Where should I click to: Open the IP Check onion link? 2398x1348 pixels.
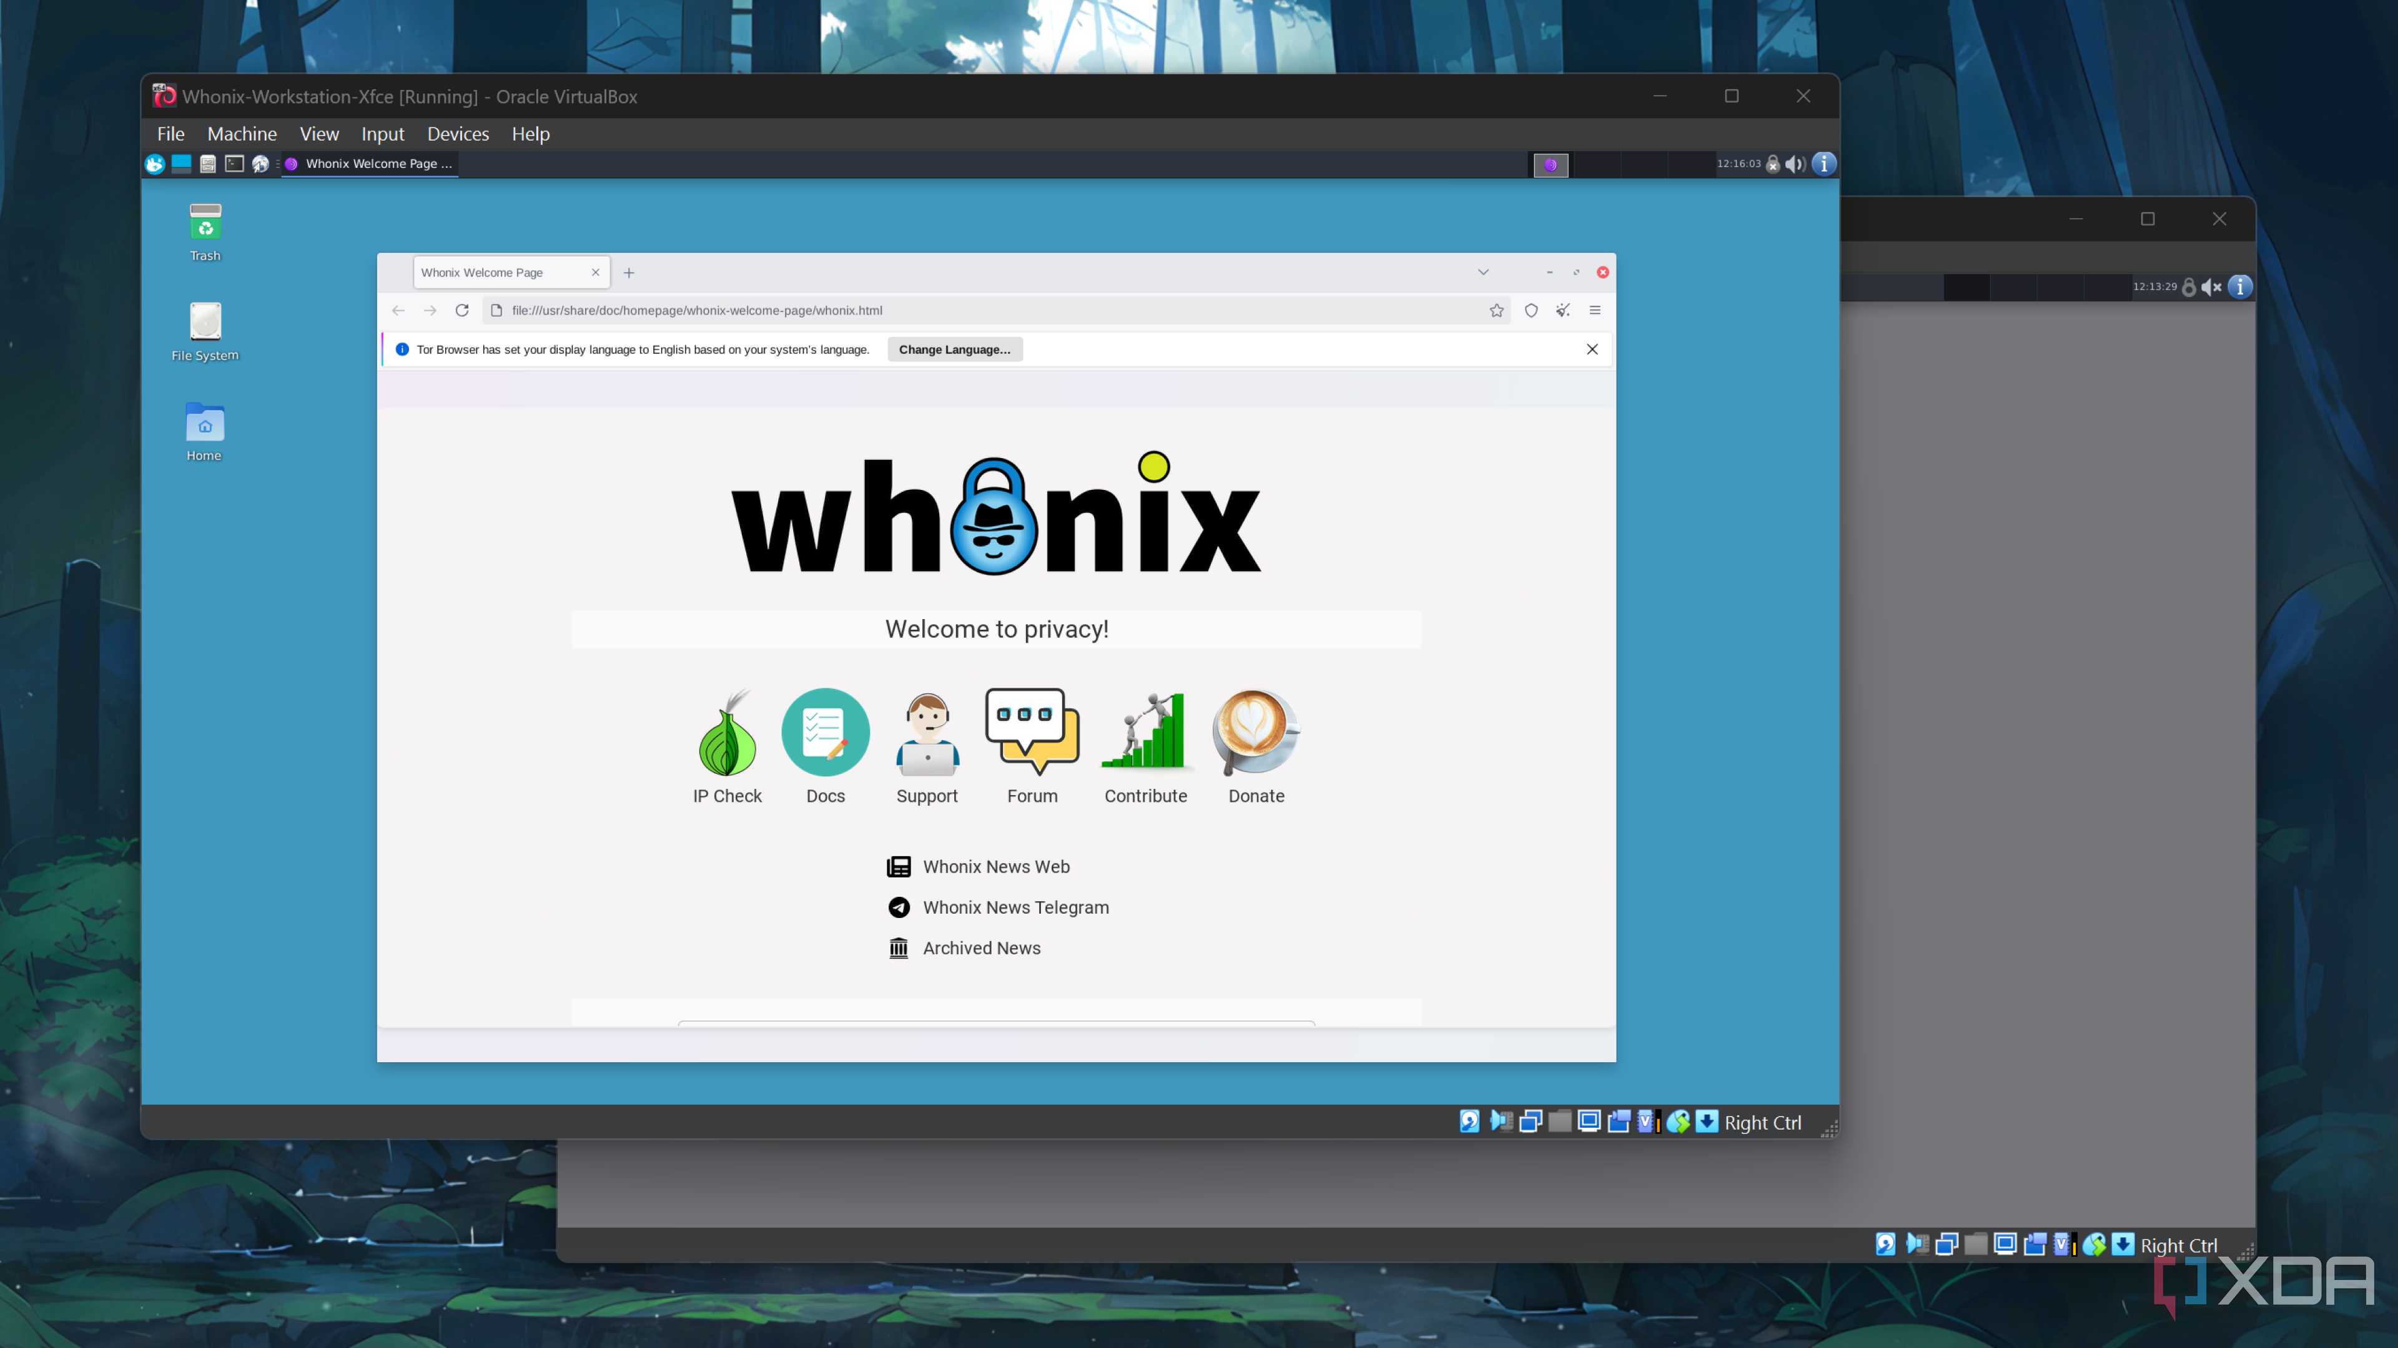click(727, 746)
